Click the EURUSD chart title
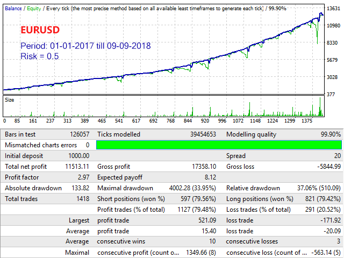Screen dimensions: 344x258 click(x=40, y=30)
